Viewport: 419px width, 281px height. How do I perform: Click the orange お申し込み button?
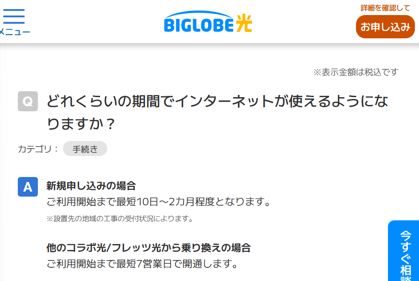(x=385, y=27)
